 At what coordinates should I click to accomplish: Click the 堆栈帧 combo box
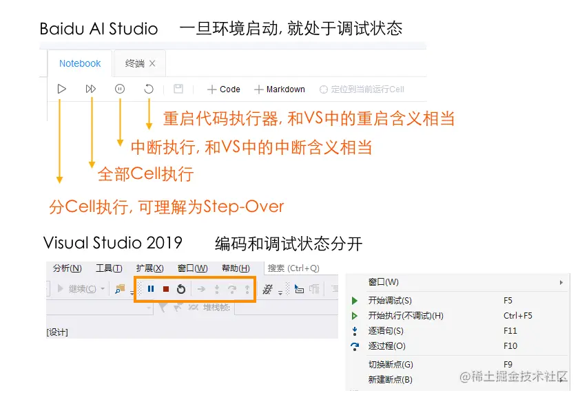287,308
